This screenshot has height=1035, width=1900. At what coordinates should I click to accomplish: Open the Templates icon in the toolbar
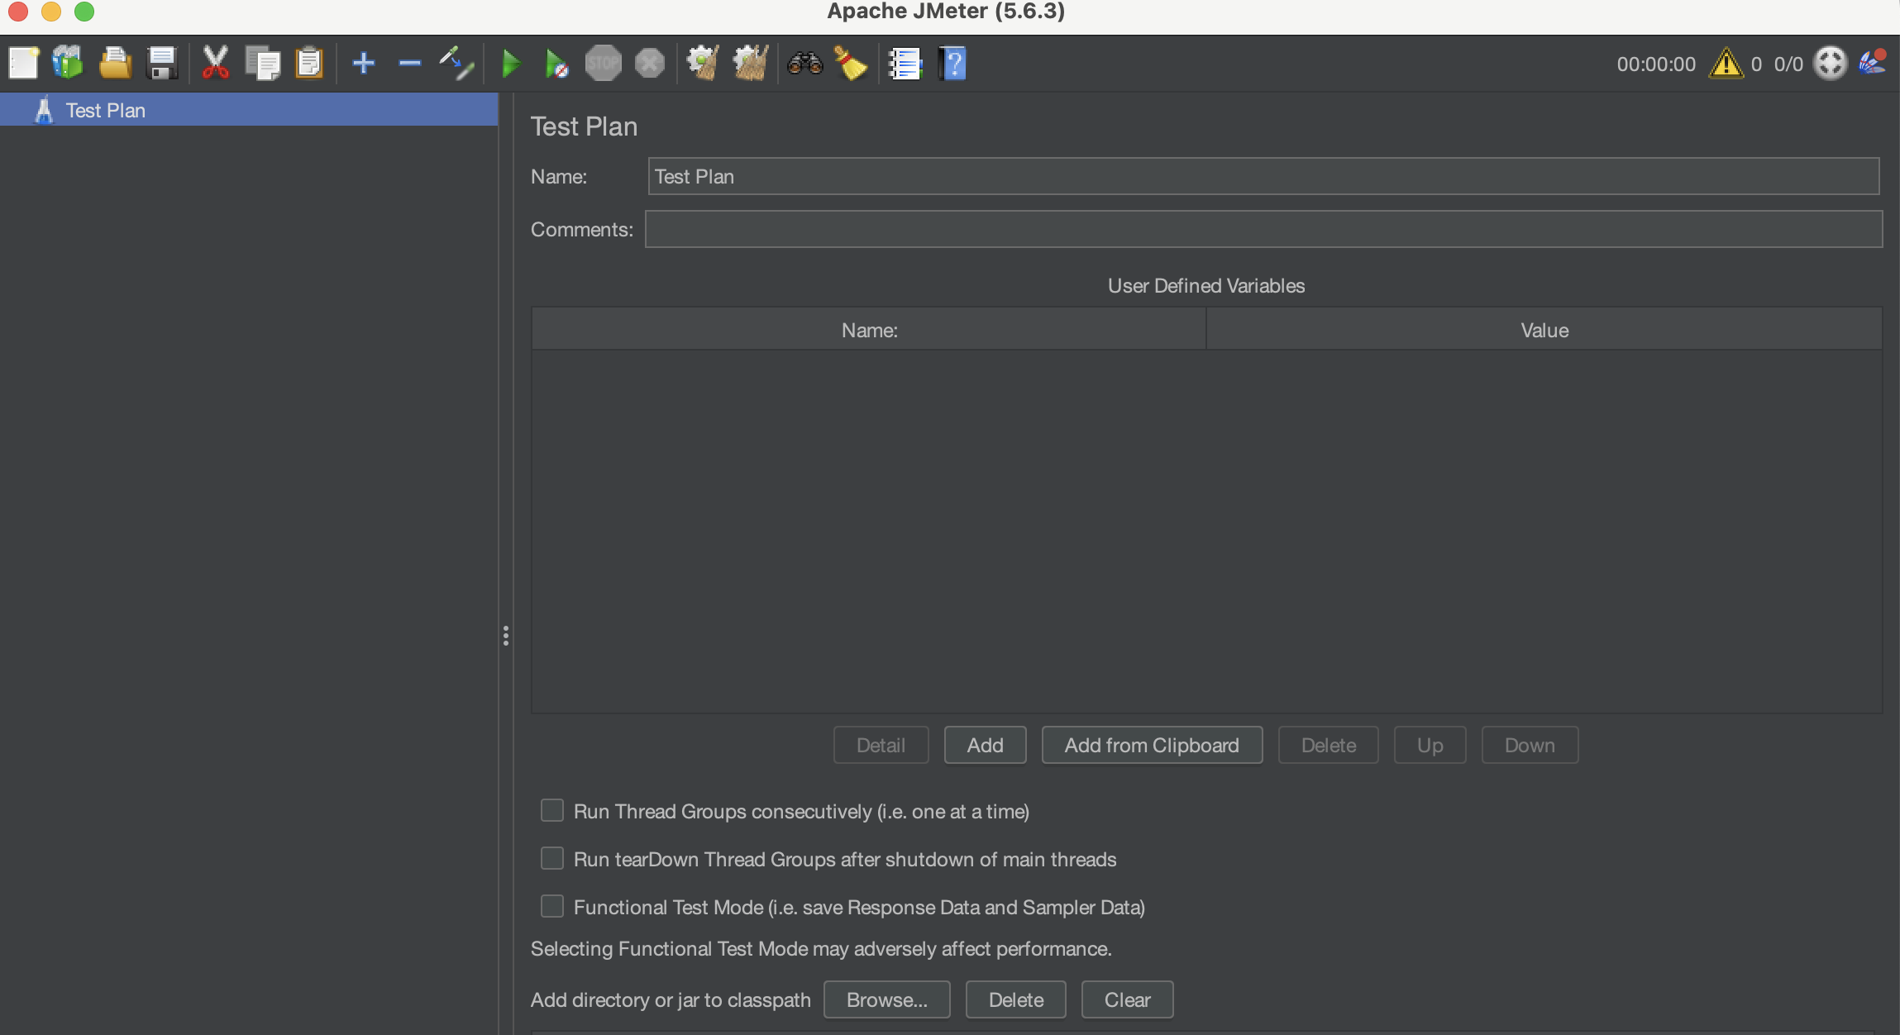pos(68,63)
